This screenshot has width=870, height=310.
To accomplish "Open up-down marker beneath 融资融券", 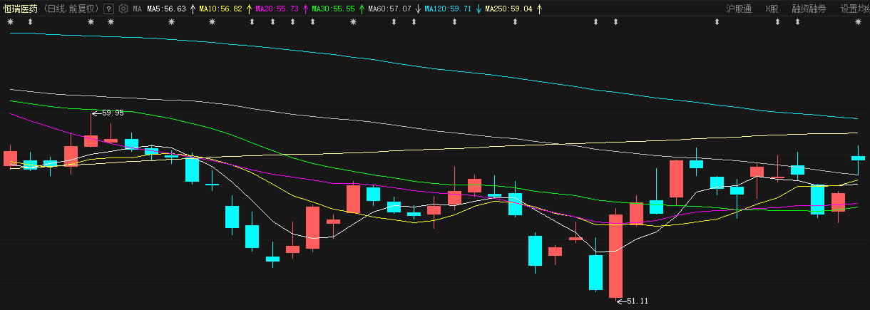I will [x=797, y=22].
